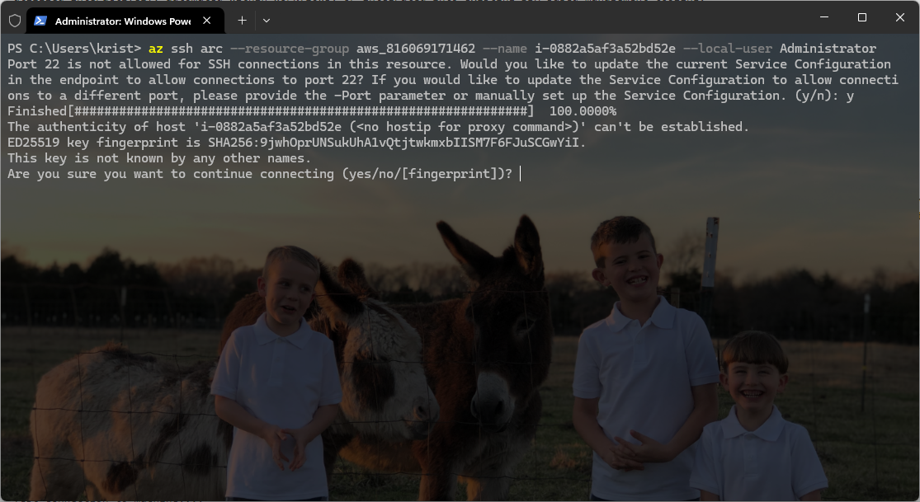Close the Administrator: Windows PowerShell tab

[206, 20]
